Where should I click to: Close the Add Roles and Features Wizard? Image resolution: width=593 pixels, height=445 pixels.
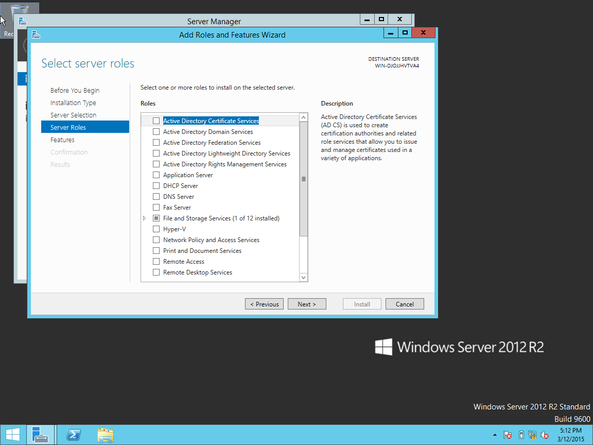[x=424, y=33]
